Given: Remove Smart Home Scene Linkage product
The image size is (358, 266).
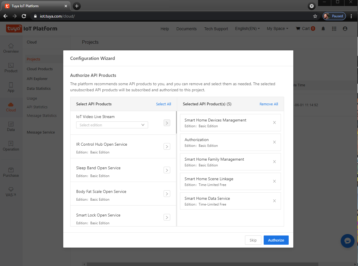Looking at the screenshot, I should 274,181.
